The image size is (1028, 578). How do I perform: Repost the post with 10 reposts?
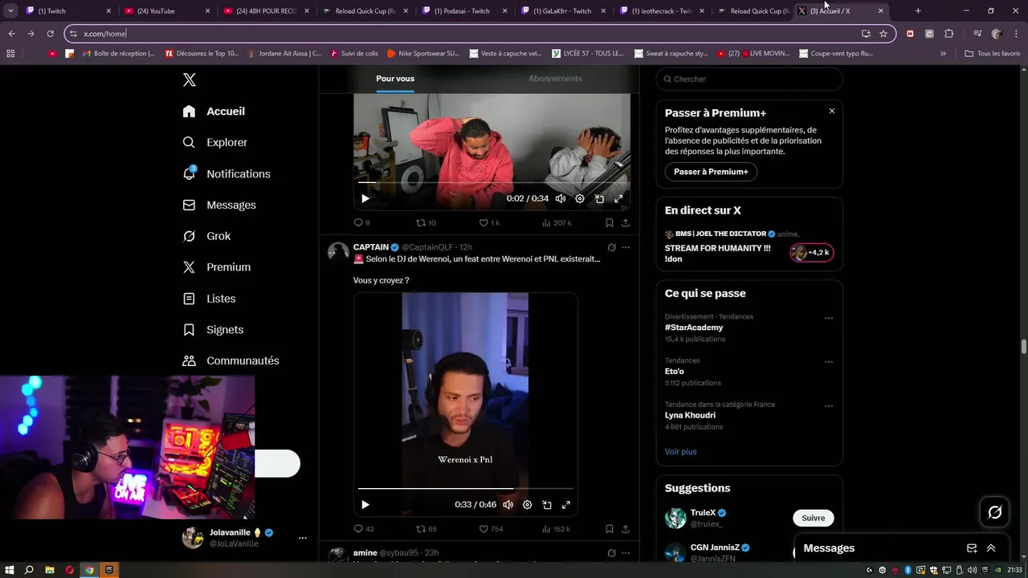(x=426, y=222)
